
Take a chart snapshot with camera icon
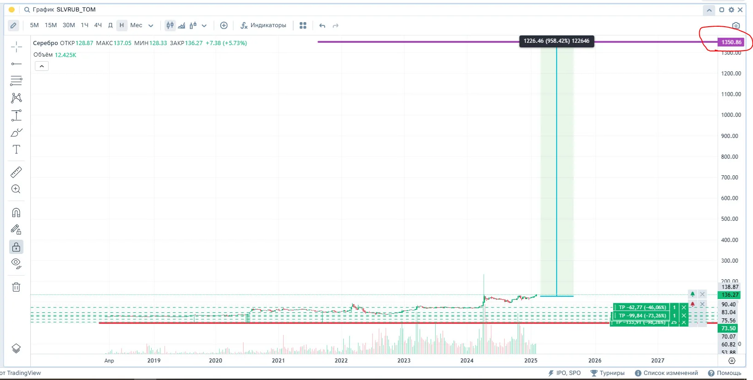click(736, 26)
